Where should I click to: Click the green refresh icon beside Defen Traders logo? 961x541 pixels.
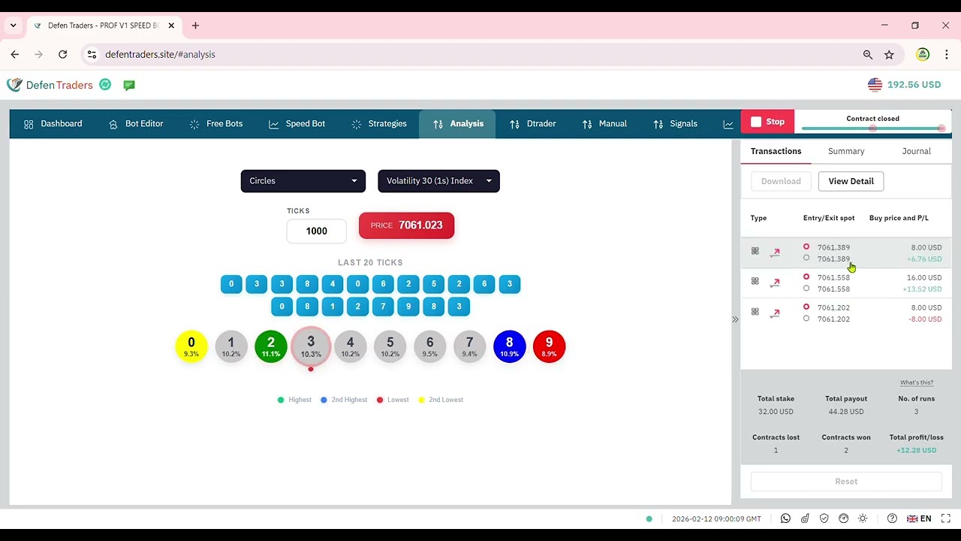point(105,85)
